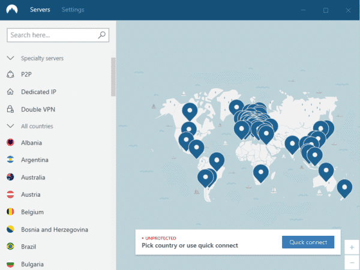The width and height of the screenshot is (360, 270).
Task: Click the New Zealand map pin
Action: click(344, 188)
